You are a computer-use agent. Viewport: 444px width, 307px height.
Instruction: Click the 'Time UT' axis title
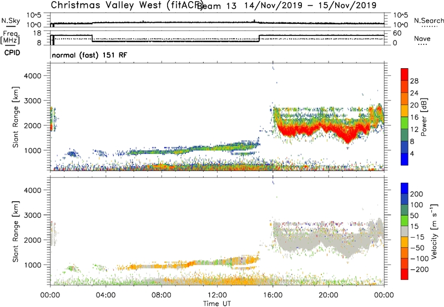(217, 304)
